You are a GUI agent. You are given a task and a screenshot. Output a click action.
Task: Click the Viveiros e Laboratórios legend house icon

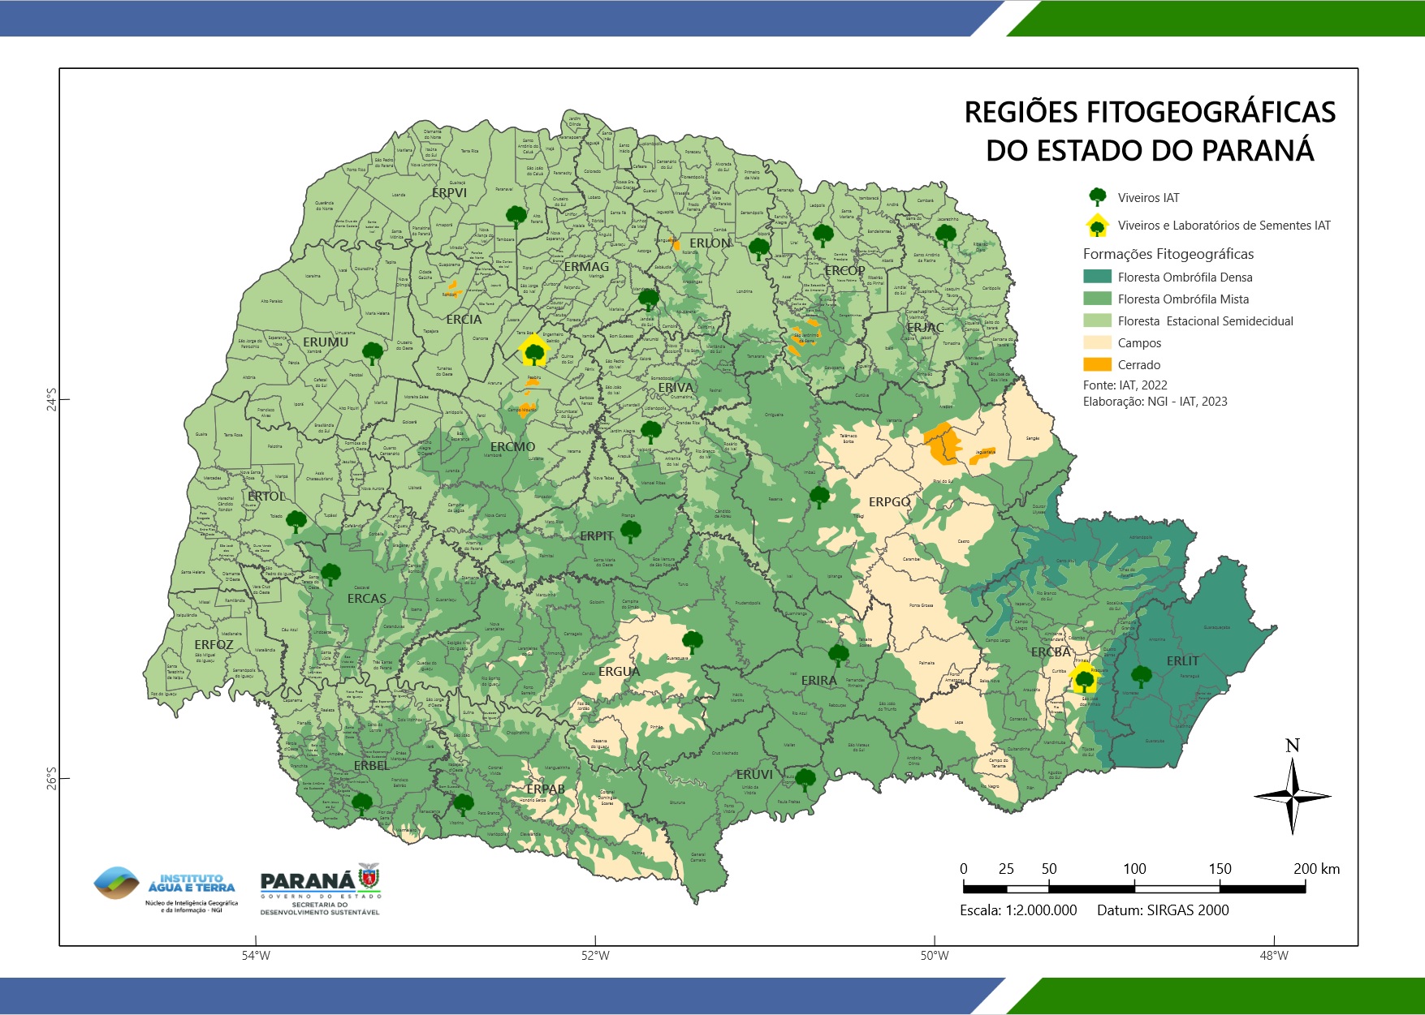pyautogui.click(x=1098, y=226)
